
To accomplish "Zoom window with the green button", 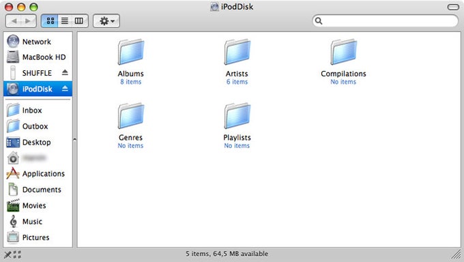I will tap(33, 7).
